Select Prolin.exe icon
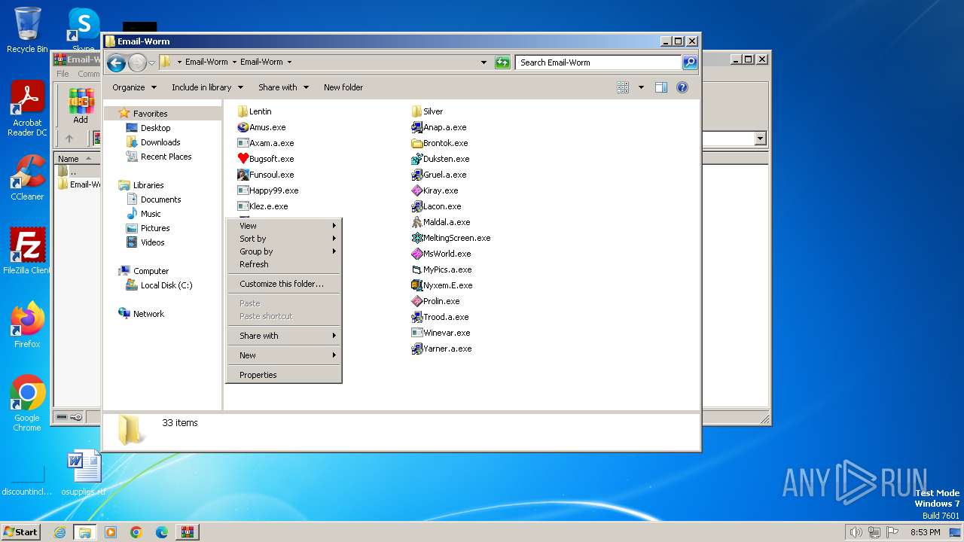This screenshot has width=964, height=542. (x=416, y=301)
